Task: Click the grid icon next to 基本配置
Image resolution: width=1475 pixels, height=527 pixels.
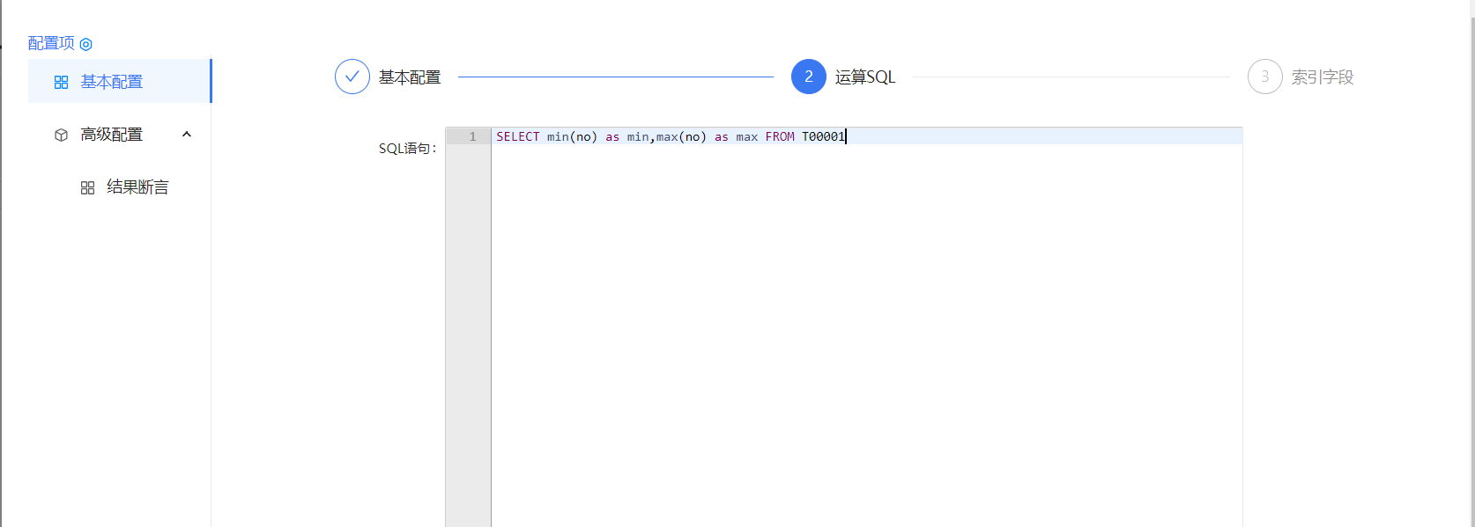Action: coord(61,82)
